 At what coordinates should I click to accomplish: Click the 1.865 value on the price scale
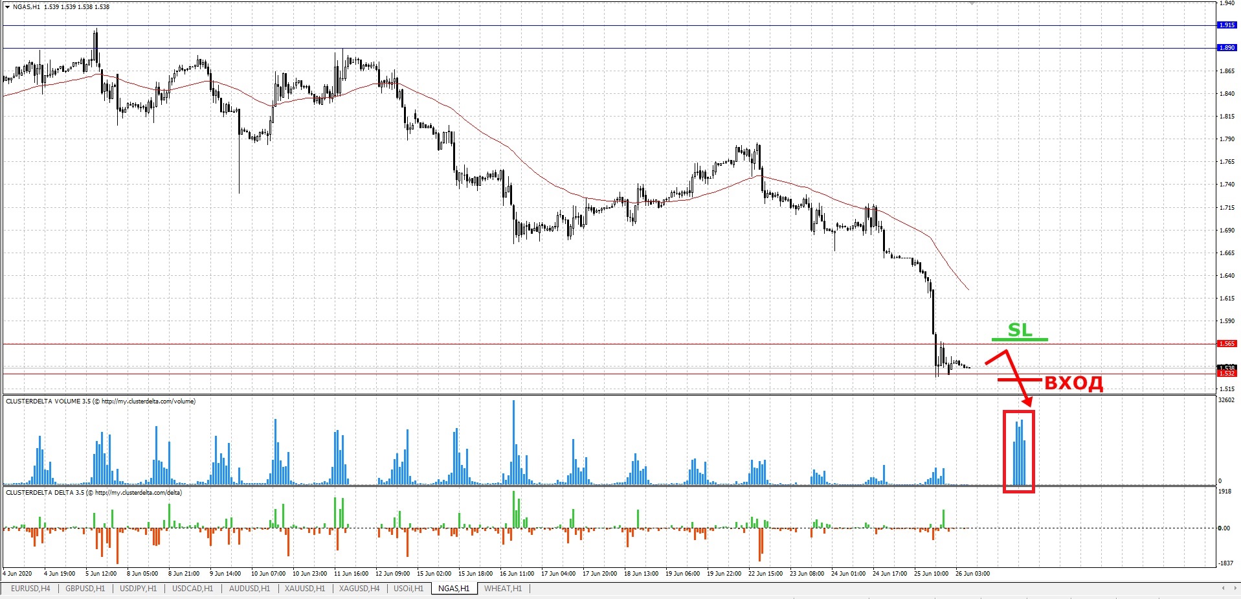pos(1227,71)
